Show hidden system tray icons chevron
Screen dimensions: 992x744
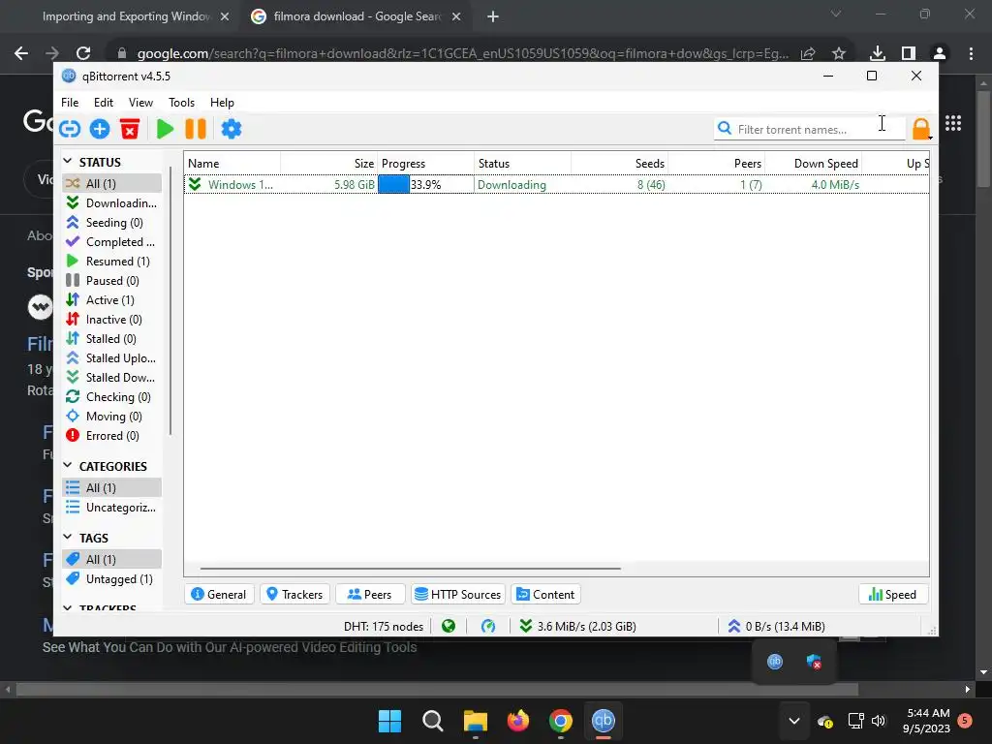pos(794,721)
